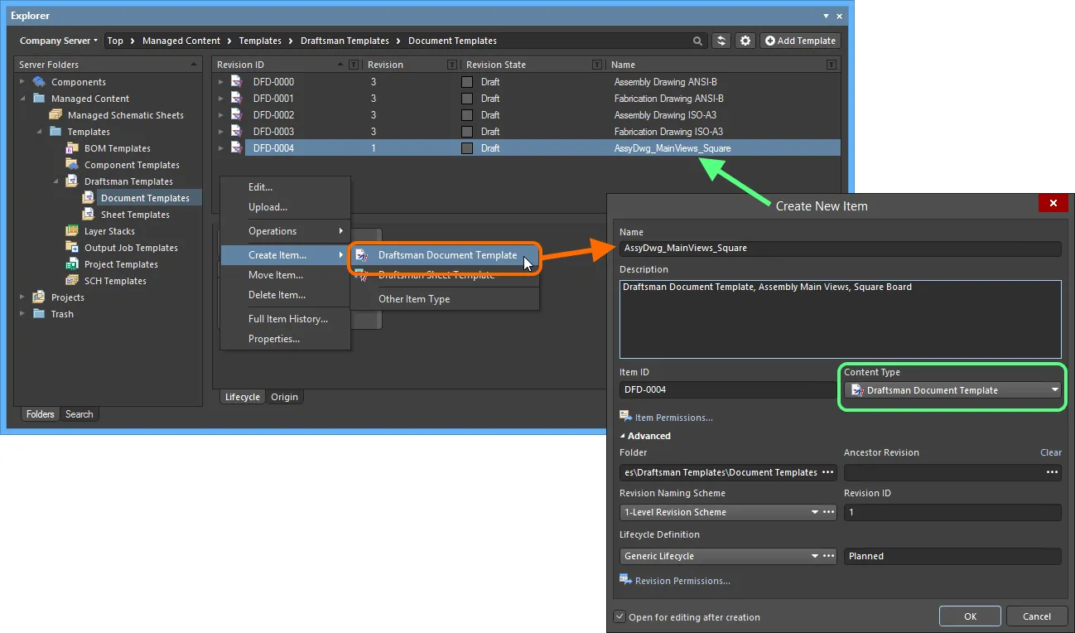Click OK in Create New Item dialog

970,616
